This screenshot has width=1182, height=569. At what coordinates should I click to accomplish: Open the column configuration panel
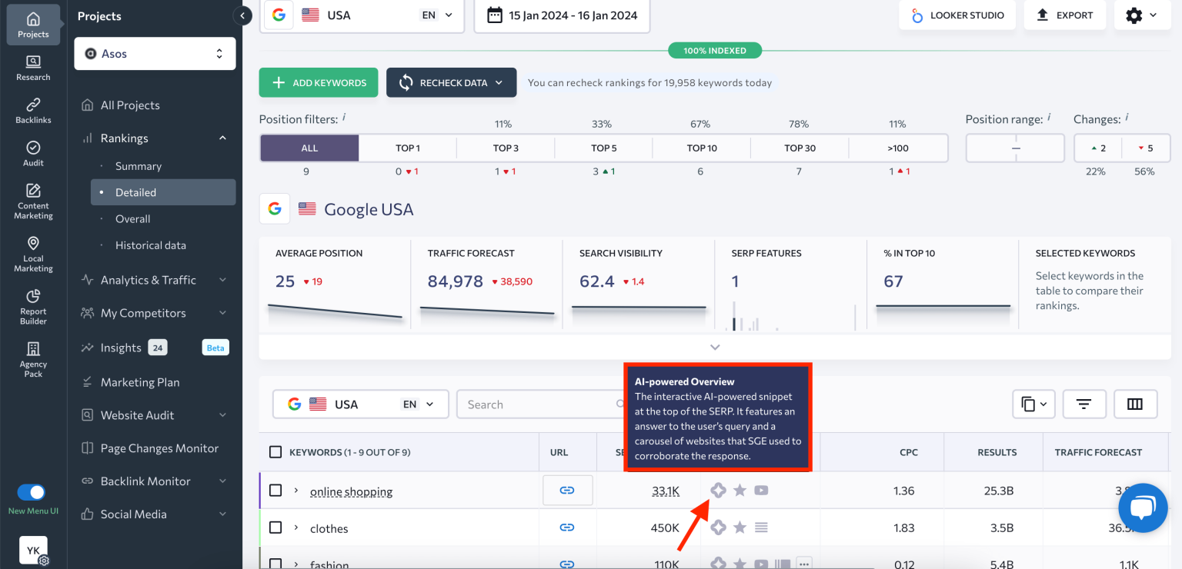click(1136, 404)
